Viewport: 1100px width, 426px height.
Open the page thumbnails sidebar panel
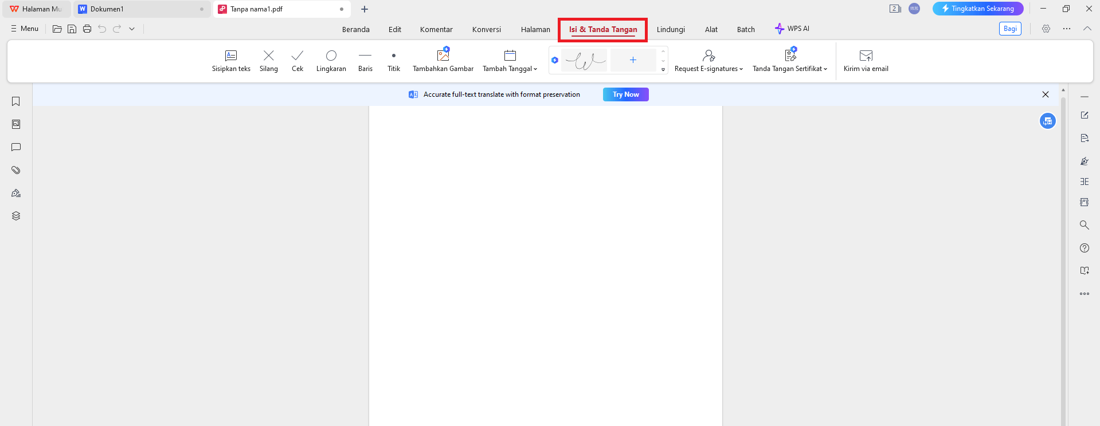click(x=16, y=124)
